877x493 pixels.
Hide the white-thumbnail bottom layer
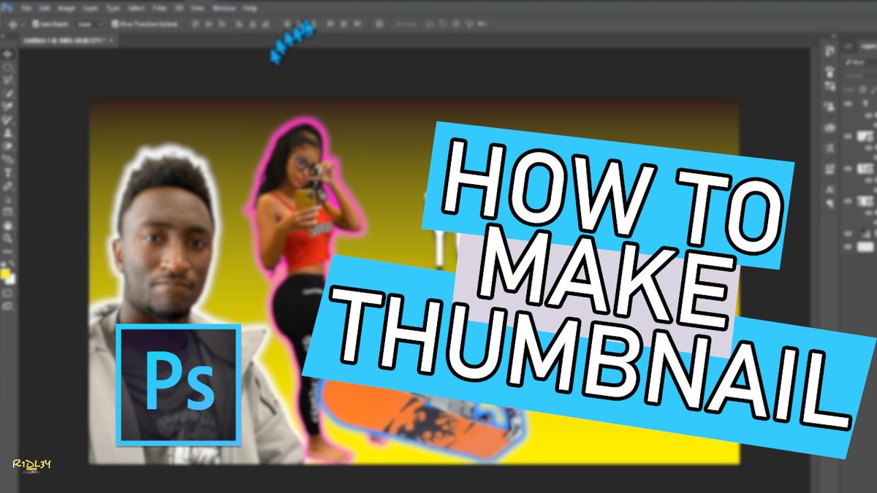coord(848,246)
